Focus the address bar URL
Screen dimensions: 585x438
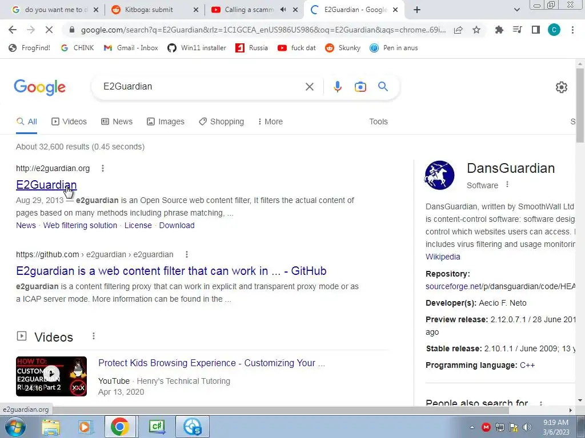(263, 30)
